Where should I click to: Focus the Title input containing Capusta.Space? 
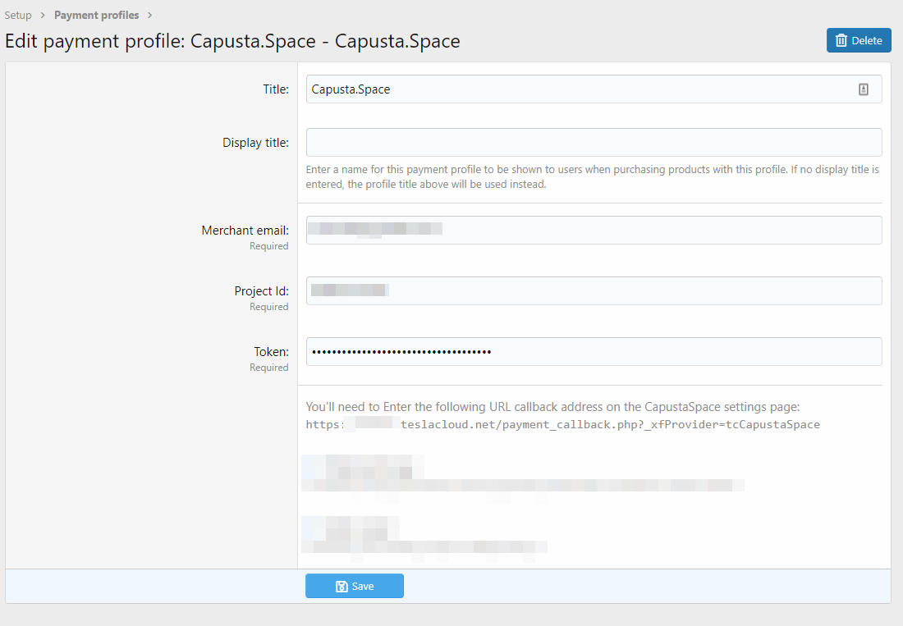(575, 89)
